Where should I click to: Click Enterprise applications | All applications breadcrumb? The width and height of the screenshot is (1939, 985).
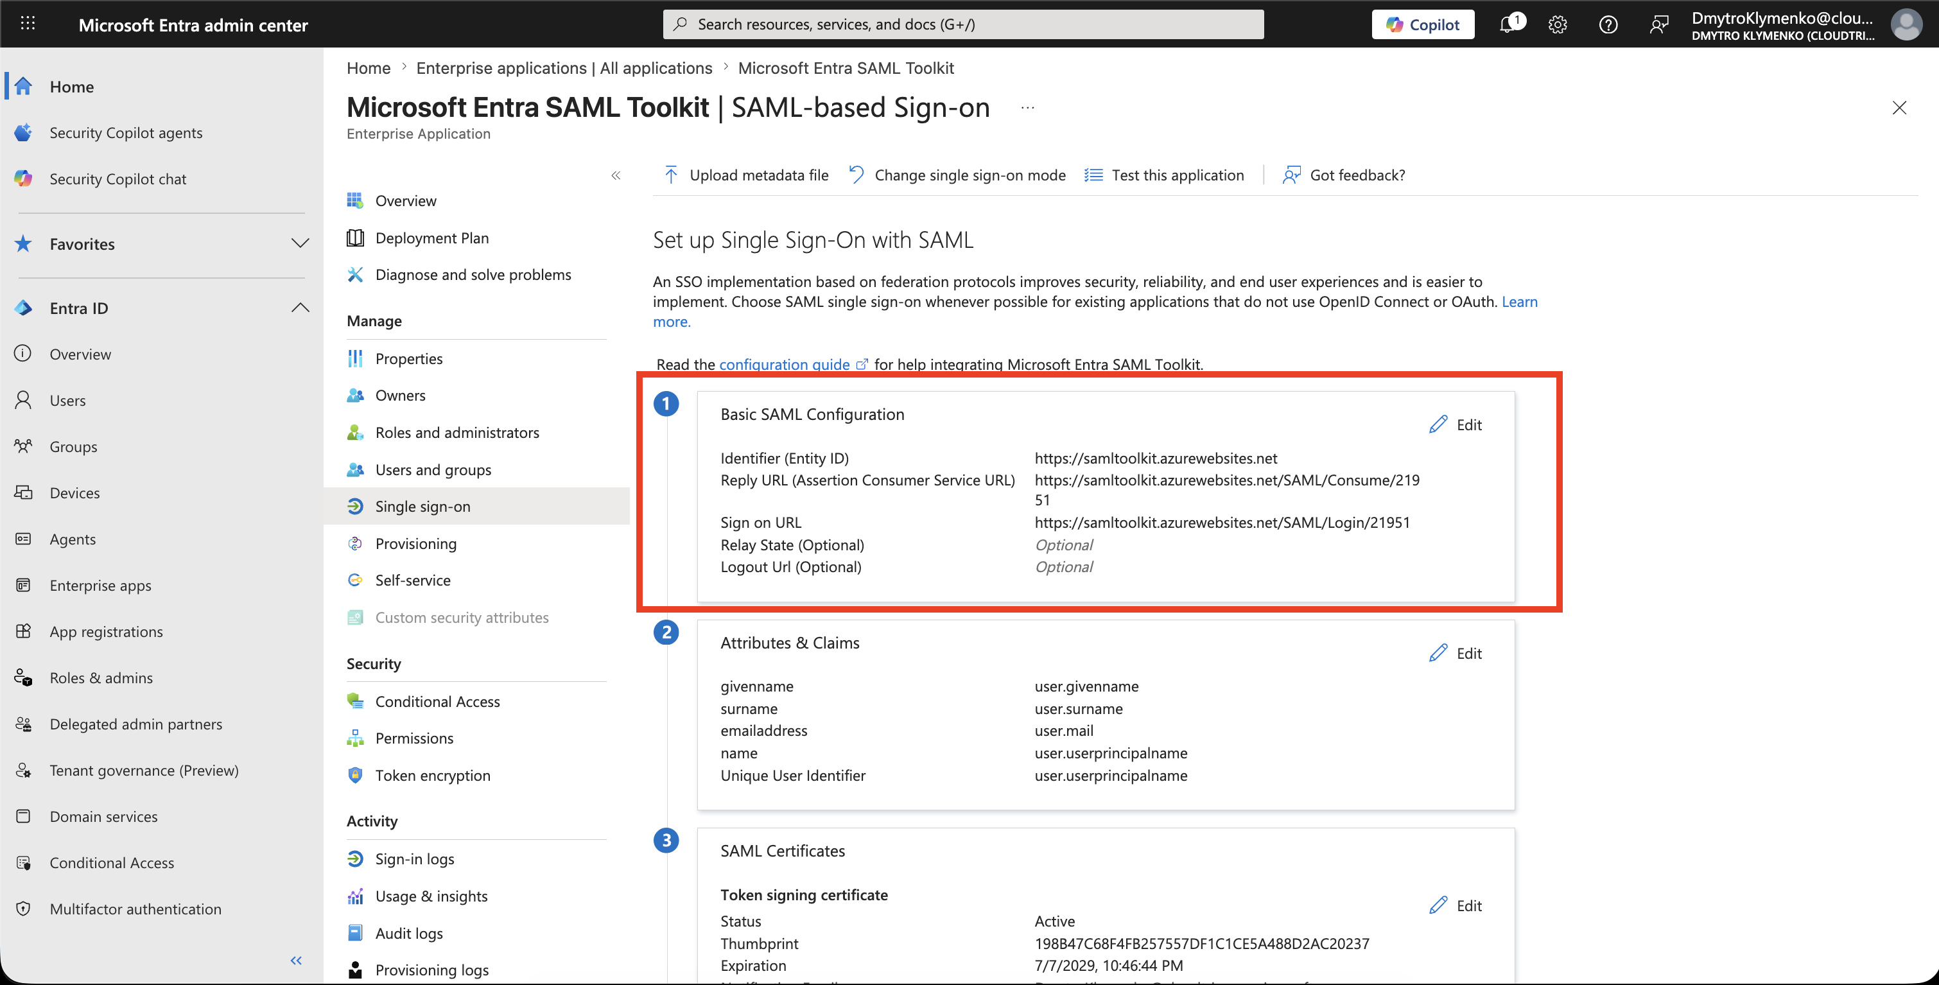tap(564, 68)
